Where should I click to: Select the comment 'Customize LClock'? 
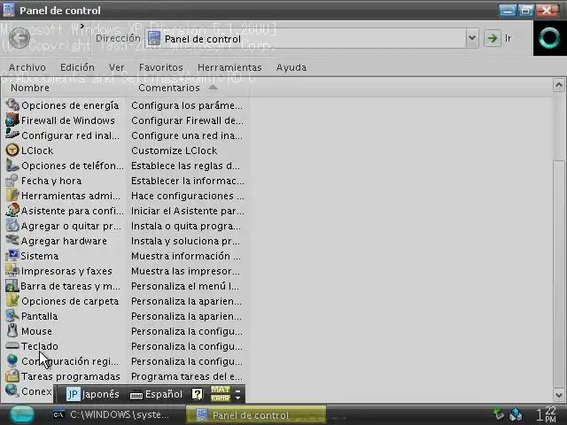[x=174, y=151]
